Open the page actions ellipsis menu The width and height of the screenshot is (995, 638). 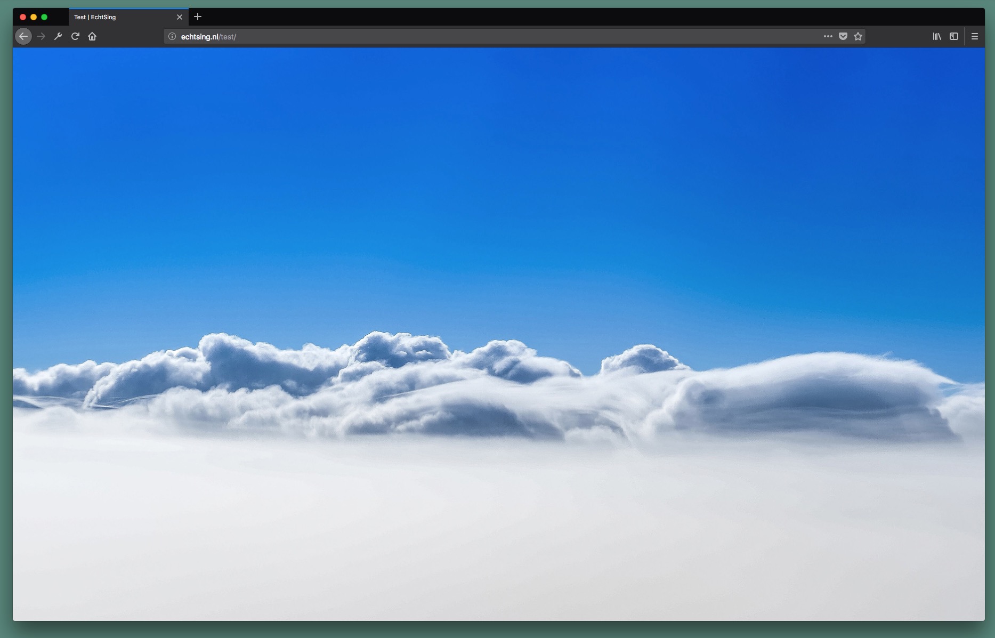(x=828, y=36)
